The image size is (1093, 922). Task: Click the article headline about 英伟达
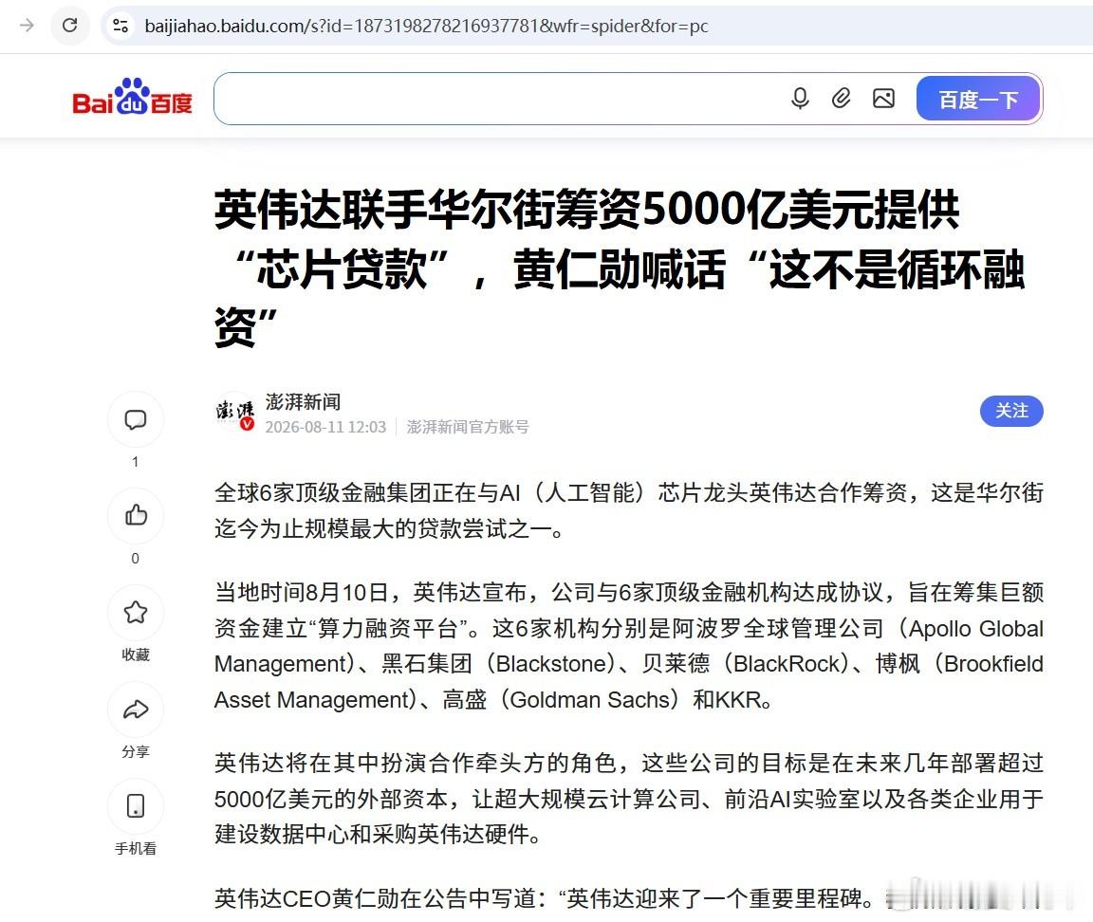tap(621, 267)
